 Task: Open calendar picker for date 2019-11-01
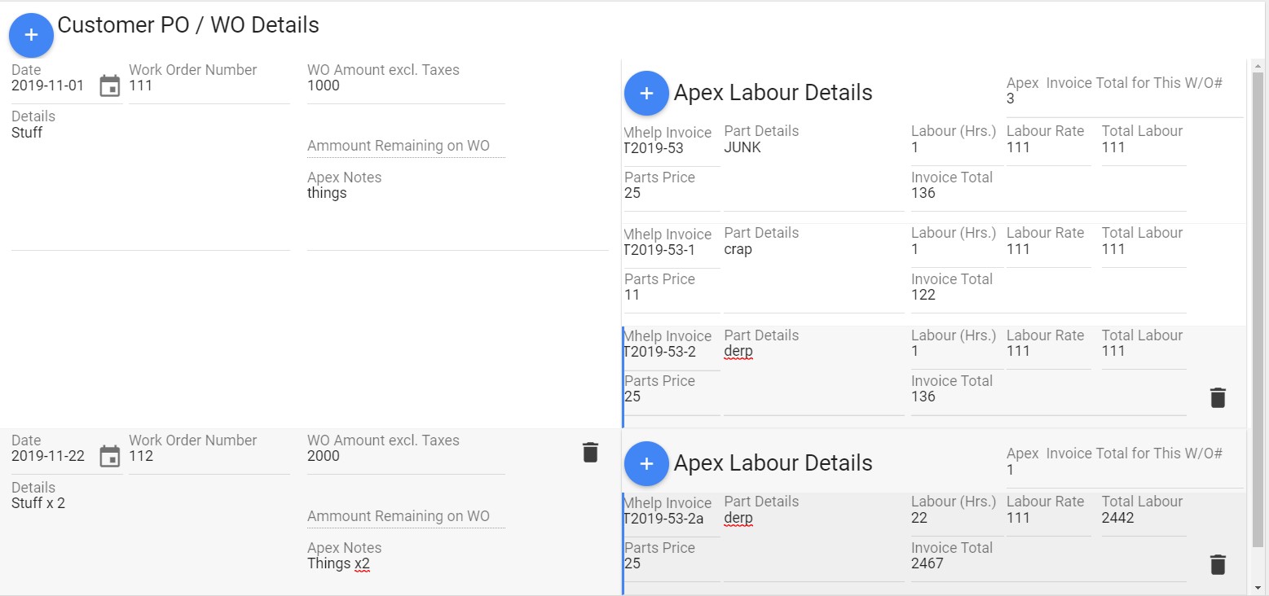109,85
